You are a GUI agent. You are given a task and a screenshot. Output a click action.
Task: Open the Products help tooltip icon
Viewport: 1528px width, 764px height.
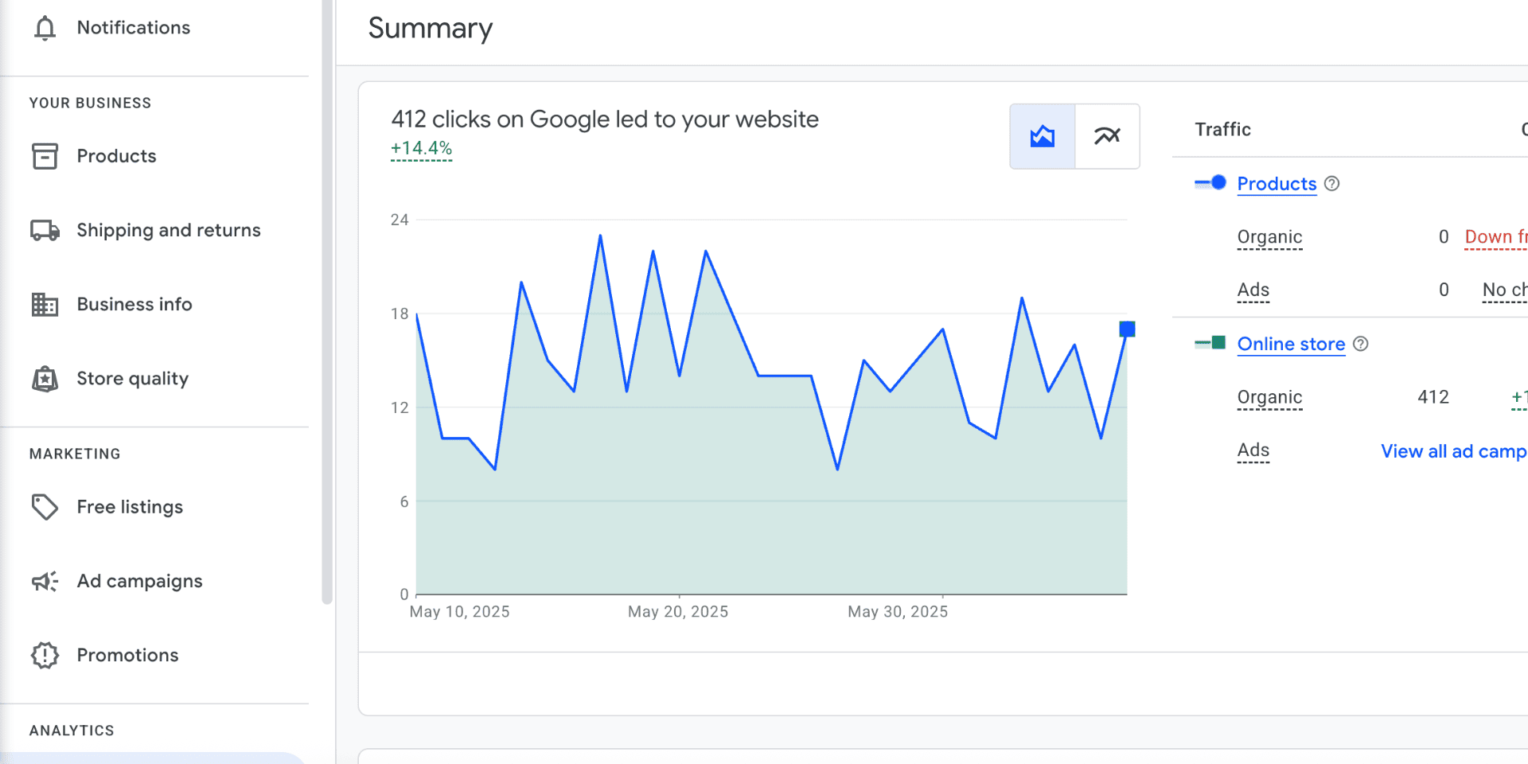[x=1332, y=184]
